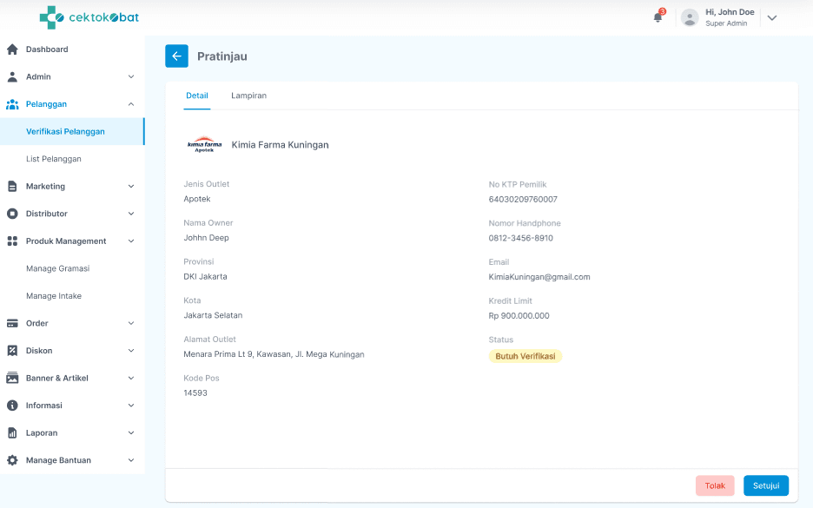Click the Manage Bantuan gear icon
The height and width of the screenshot is (508, 813).
point(12,460)
